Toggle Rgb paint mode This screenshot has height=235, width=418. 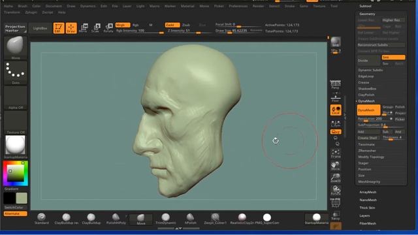click(x=135, y=25)
